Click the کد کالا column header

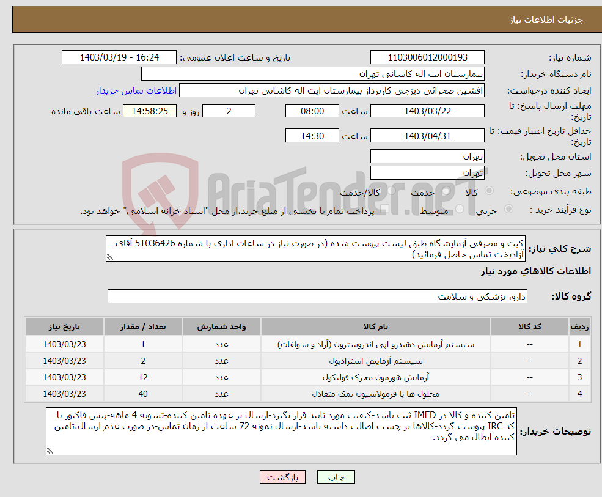530,327
